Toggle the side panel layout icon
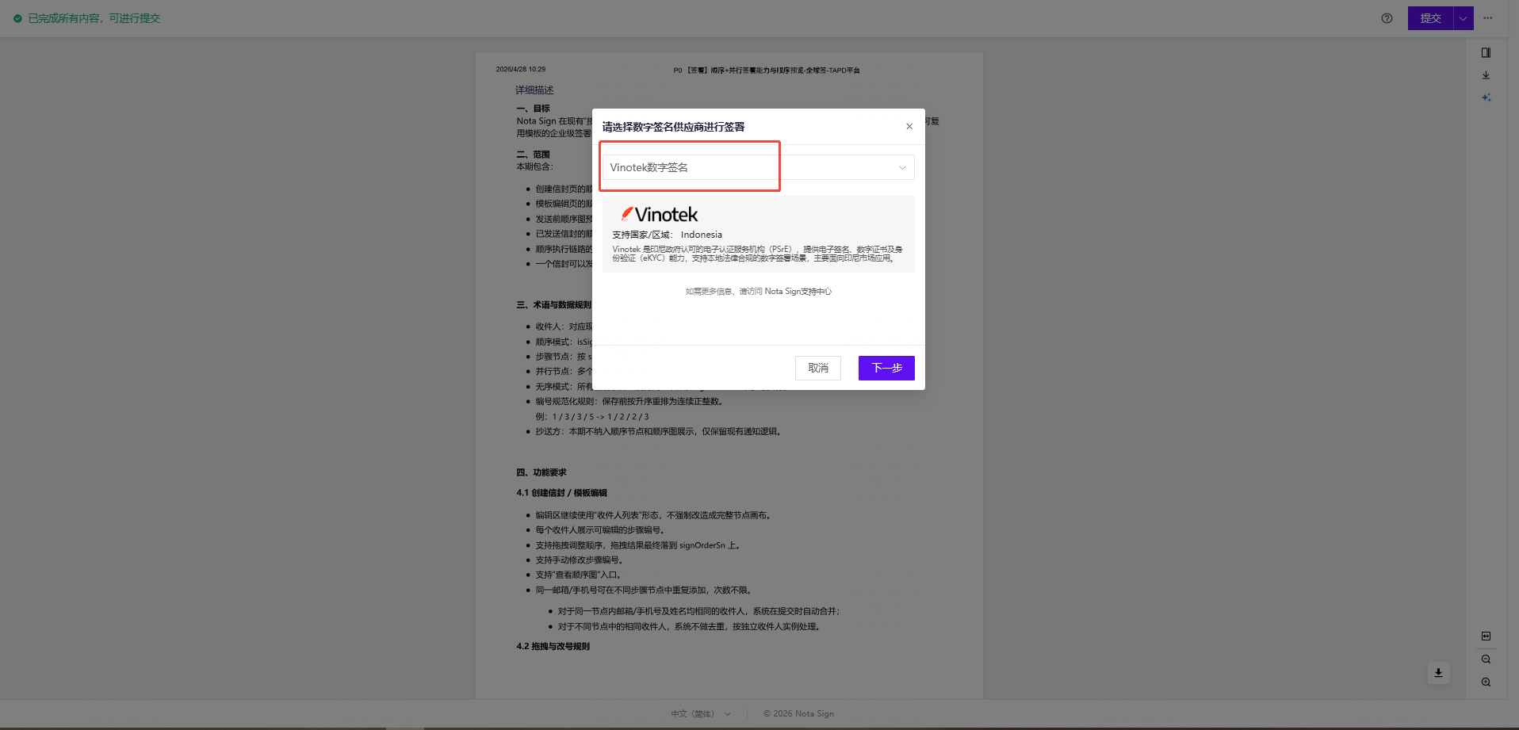 1486,53
